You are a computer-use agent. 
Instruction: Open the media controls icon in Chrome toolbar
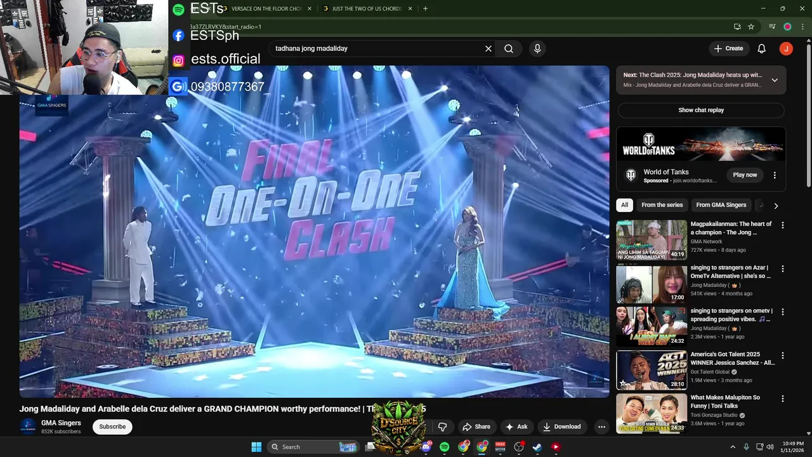(772, 27)
